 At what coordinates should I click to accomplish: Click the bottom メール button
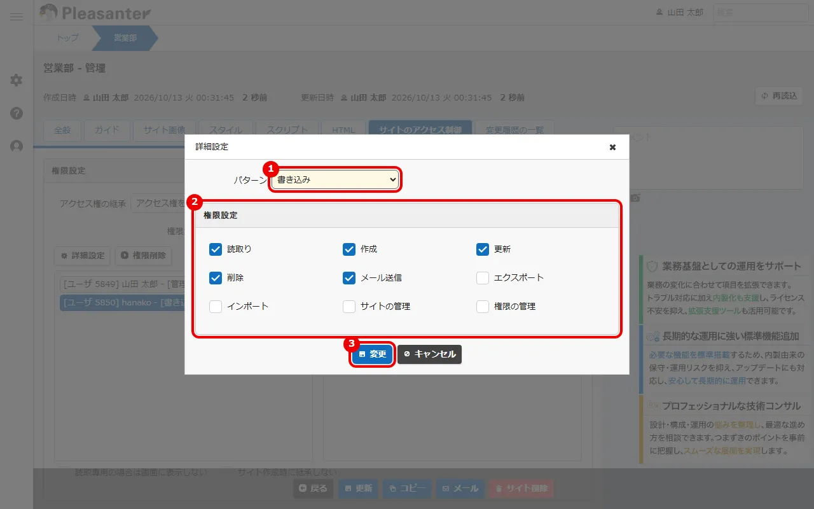coord(460,489)
